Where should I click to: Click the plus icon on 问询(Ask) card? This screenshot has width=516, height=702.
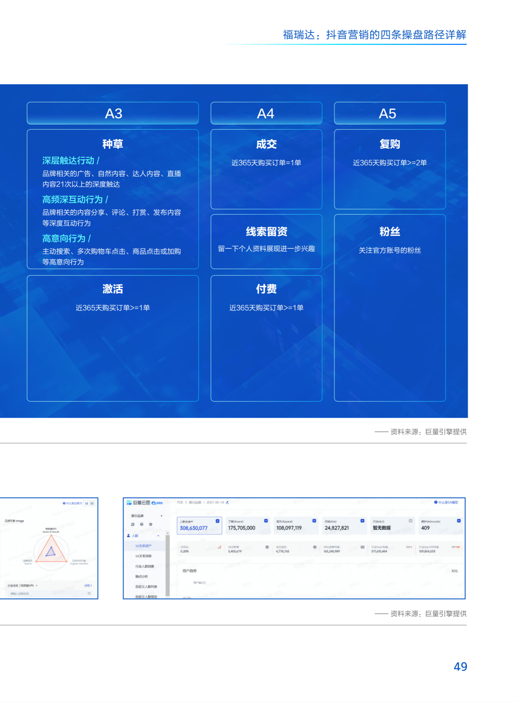tap(362, 521)
